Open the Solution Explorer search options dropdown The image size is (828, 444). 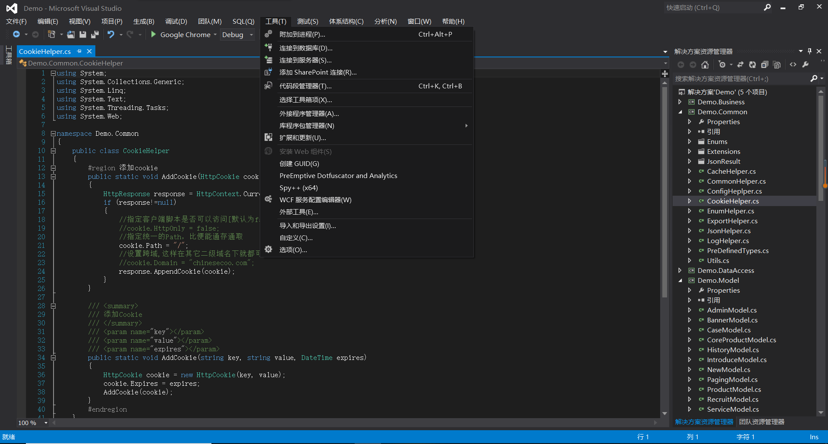[x=822, y=78]
